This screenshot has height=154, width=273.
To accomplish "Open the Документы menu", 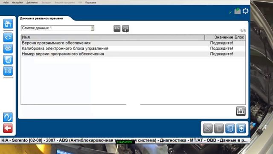I will [x=32, y=3].
